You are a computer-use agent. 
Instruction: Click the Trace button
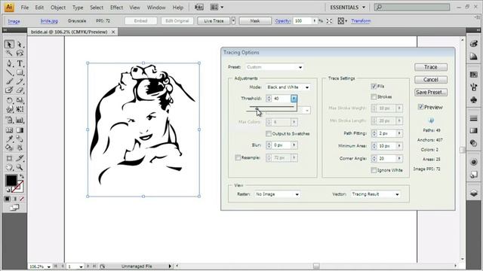coord(431,67)
